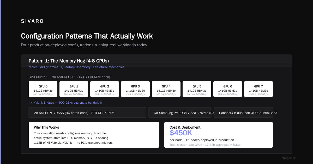Click the AMD EPYC 9655 spec box

87,113
